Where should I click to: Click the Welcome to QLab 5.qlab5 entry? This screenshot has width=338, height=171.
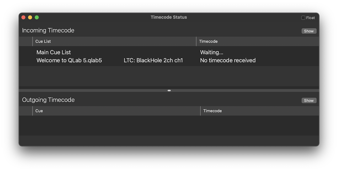click(69, 60)
